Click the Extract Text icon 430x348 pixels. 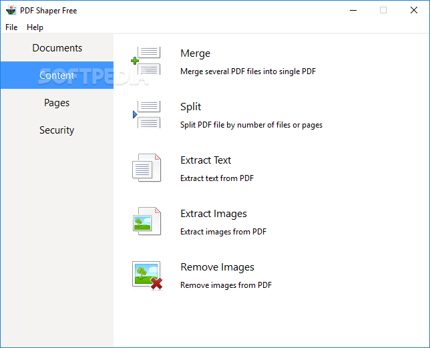click(x=146, y=168)
